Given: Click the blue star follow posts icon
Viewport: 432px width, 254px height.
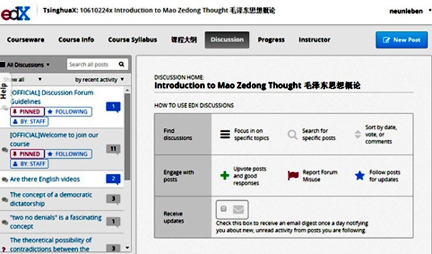Looking at the screenshot, I should point(359,176).
